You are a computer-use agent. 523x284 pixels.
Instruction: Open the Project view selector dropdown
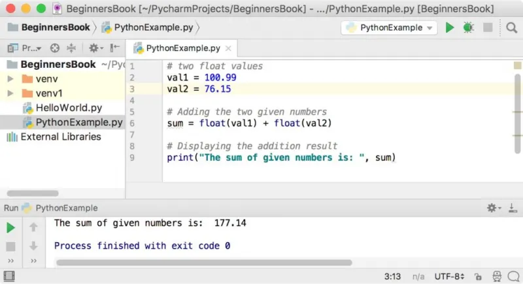pyautogui.click(x=25, y=48)
